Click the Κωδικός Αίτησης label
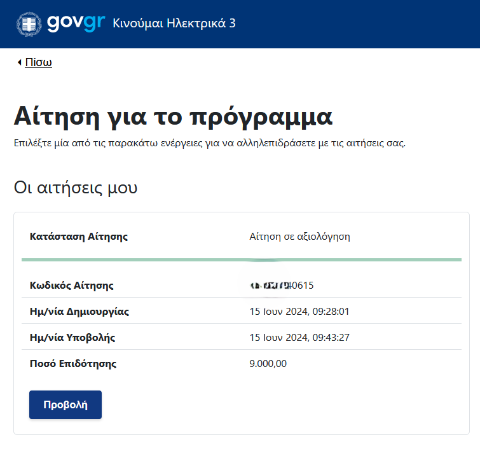Screen dimensions: 480x449 click(72, 285)
